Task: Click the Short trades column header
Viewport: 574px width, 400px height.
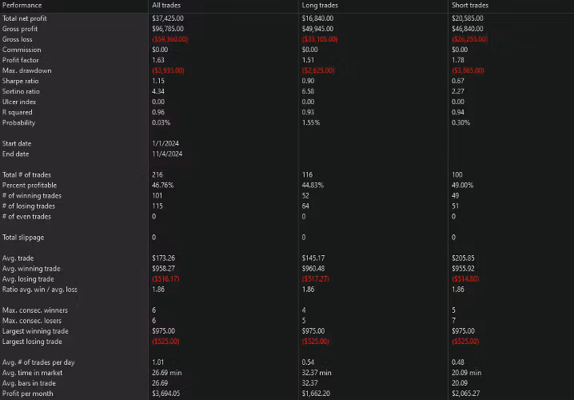Action: [470, 6]
